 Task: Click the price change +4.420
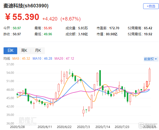50,19
